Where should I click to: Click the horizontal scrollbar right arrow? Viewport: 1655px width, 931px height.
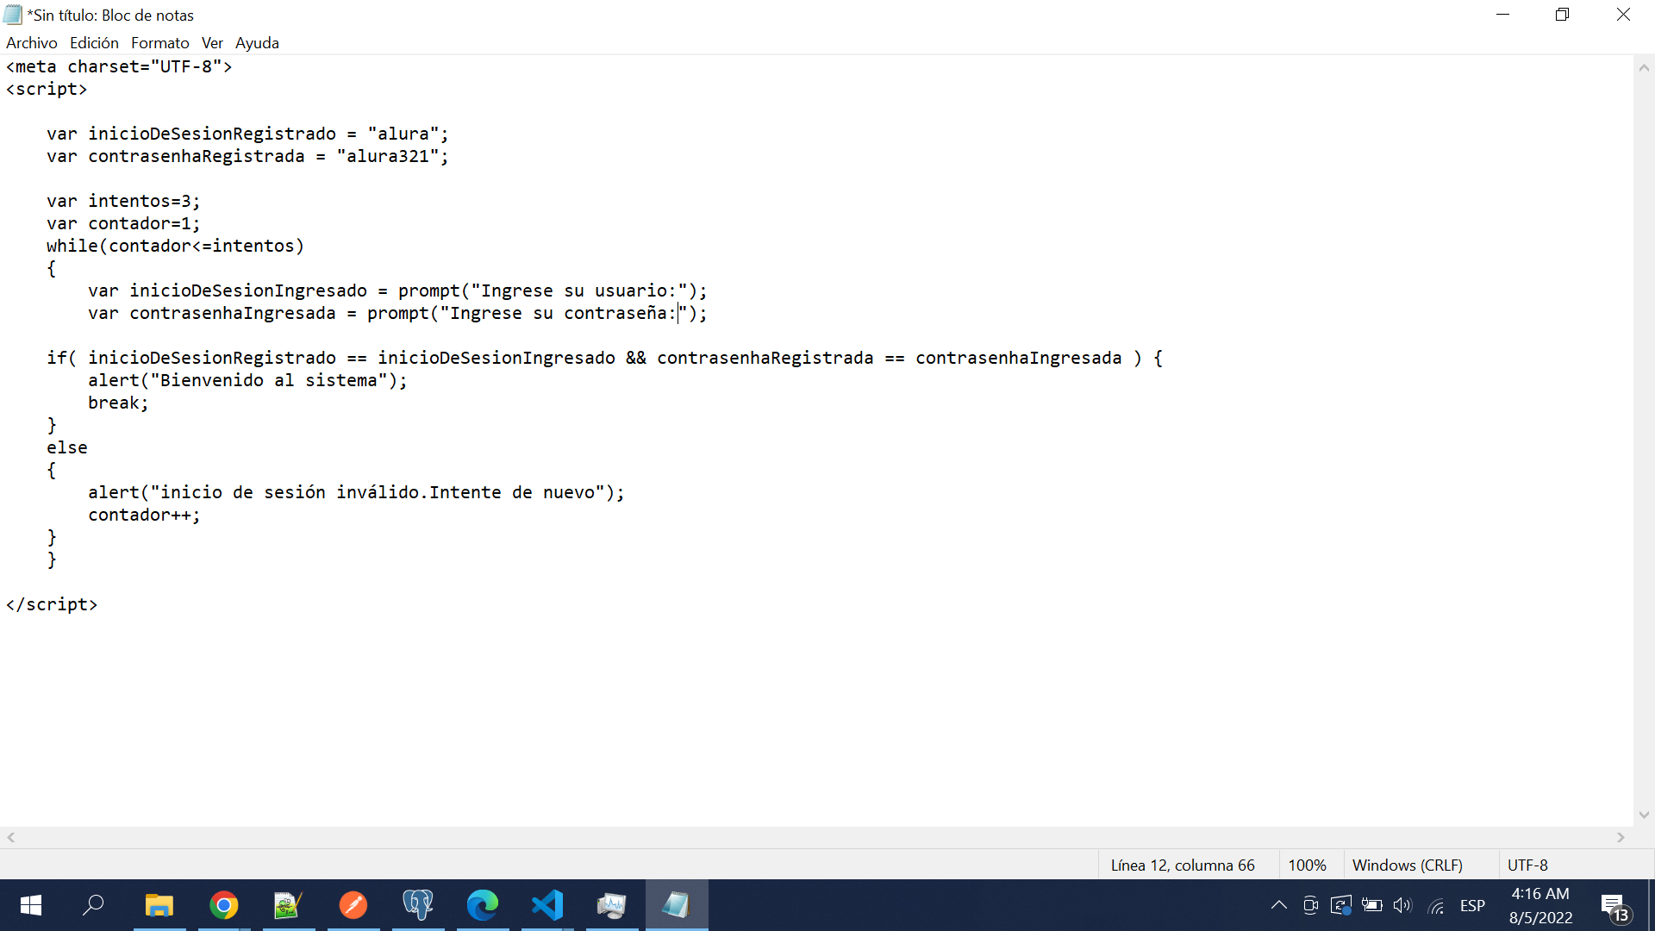[x=1621, y=837]
